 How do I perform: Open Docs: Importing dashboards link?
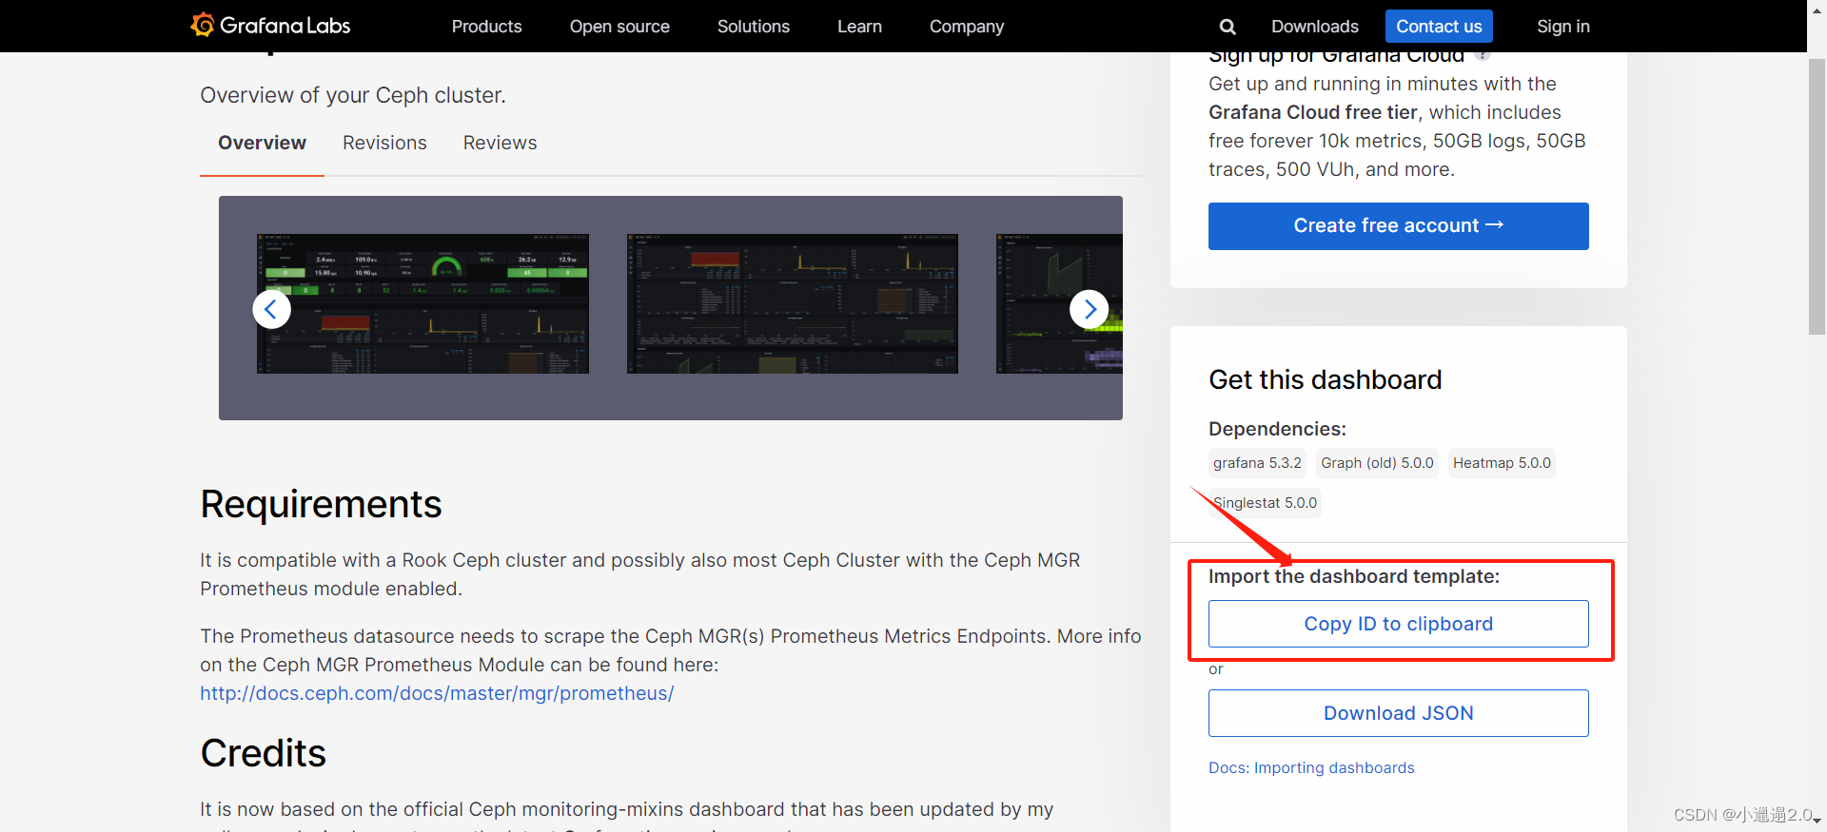pyautogui.click(x=1311, y=767)
